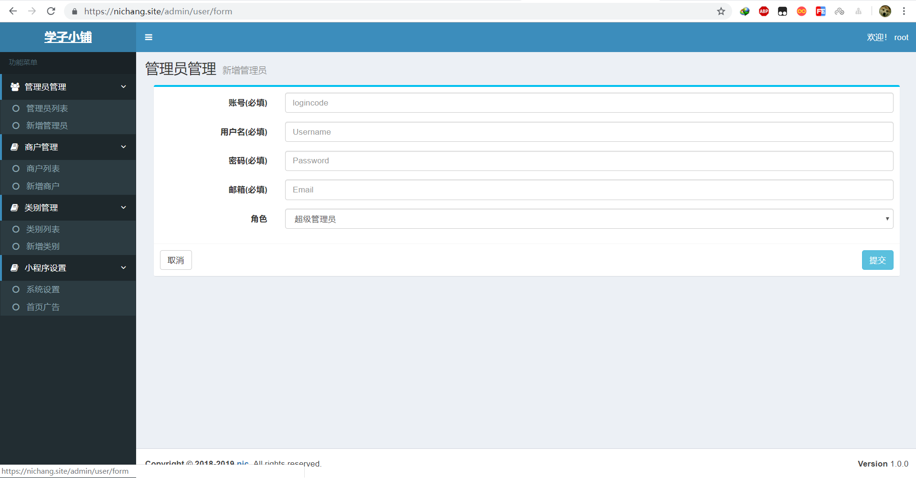Focus the 密码 Password input field
Viewport: 916px width, 478px height.
pyautogui.click(x=589, y=161)
